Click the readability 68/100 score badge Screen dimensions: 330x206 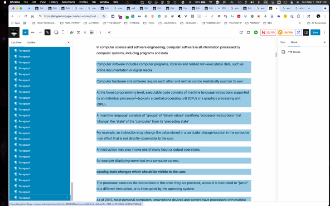click(x=286, y=33)
